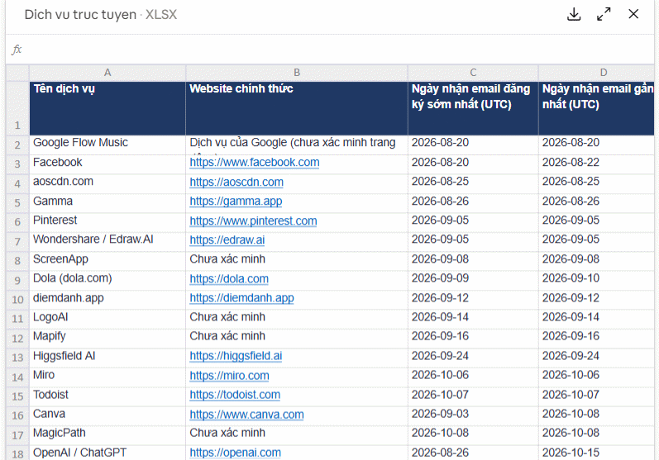Open the aoscdn.com link
Image resolution: width=659 pixels, height=460 pixels.
[x=236, y=183]
